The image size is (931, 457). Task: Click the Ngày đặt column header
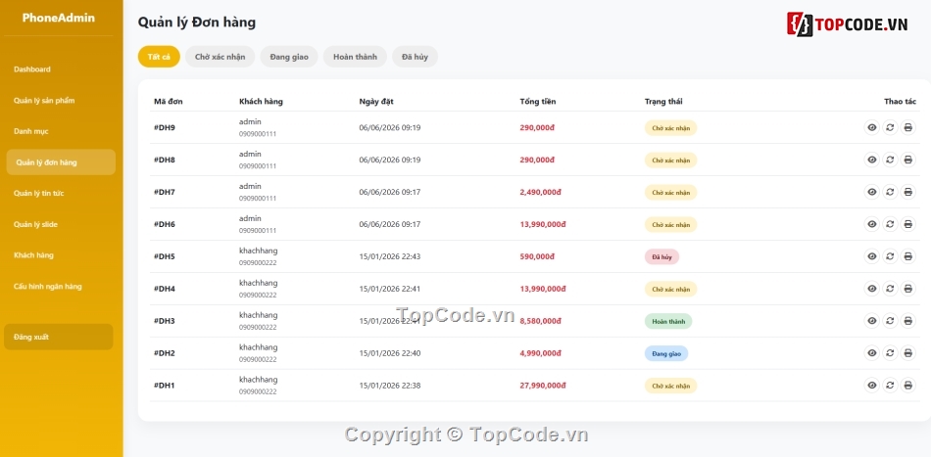pyautogui.click(x=376, y=102)
